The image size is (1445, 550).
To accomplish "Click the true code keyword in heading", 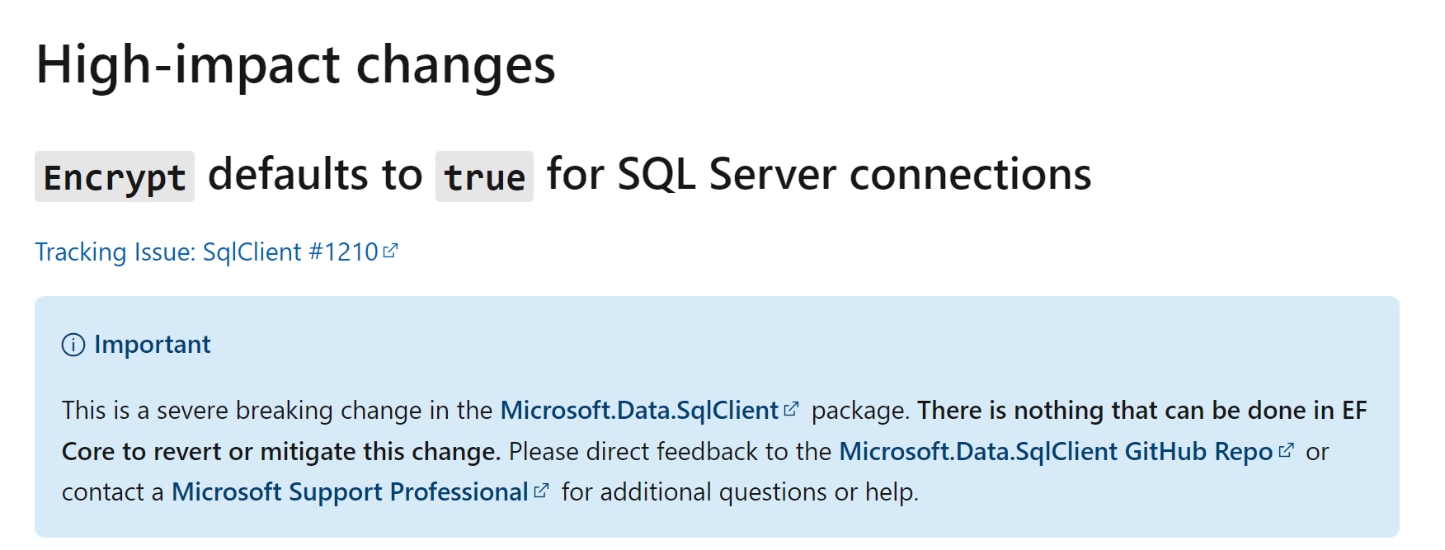I will (x=484, y=177).
